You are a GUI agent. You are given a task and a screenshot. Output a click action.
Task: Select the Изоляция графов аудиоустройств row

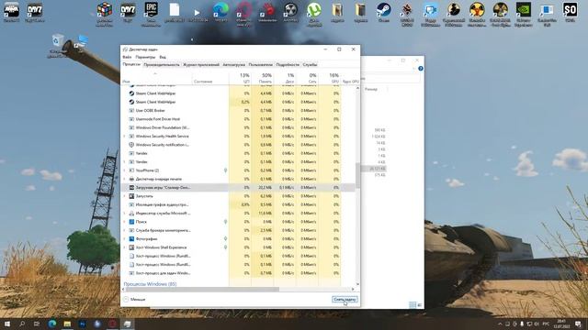click(x=238, y=204)
